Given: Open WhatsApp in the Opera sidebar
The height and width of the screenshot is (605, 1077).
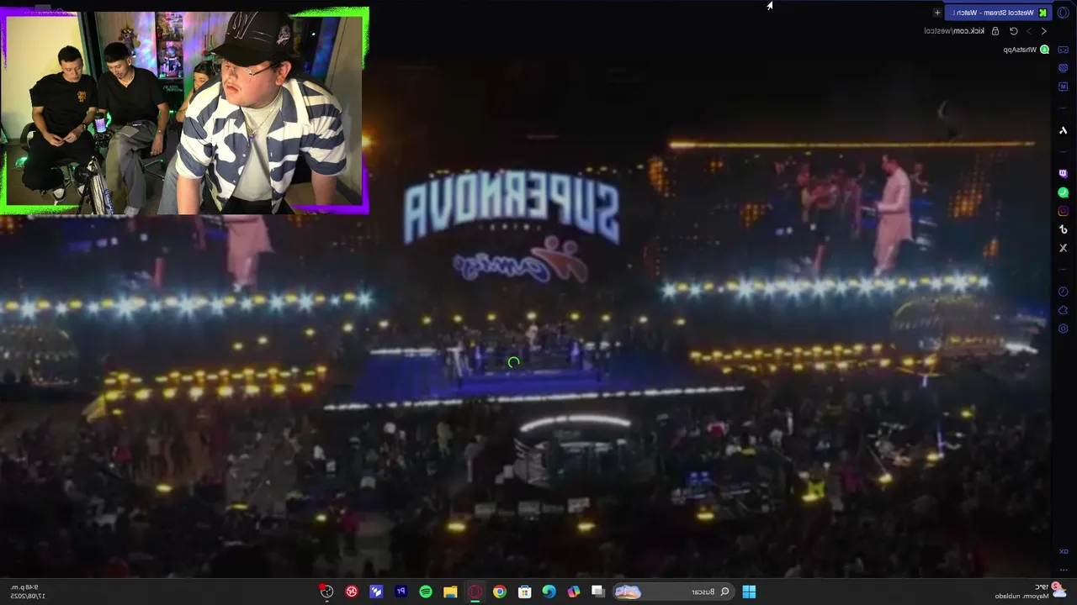Looking at the screenshot, I should coord(1063,192).
